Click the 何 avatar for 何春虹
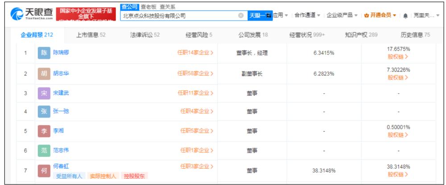 44,171
